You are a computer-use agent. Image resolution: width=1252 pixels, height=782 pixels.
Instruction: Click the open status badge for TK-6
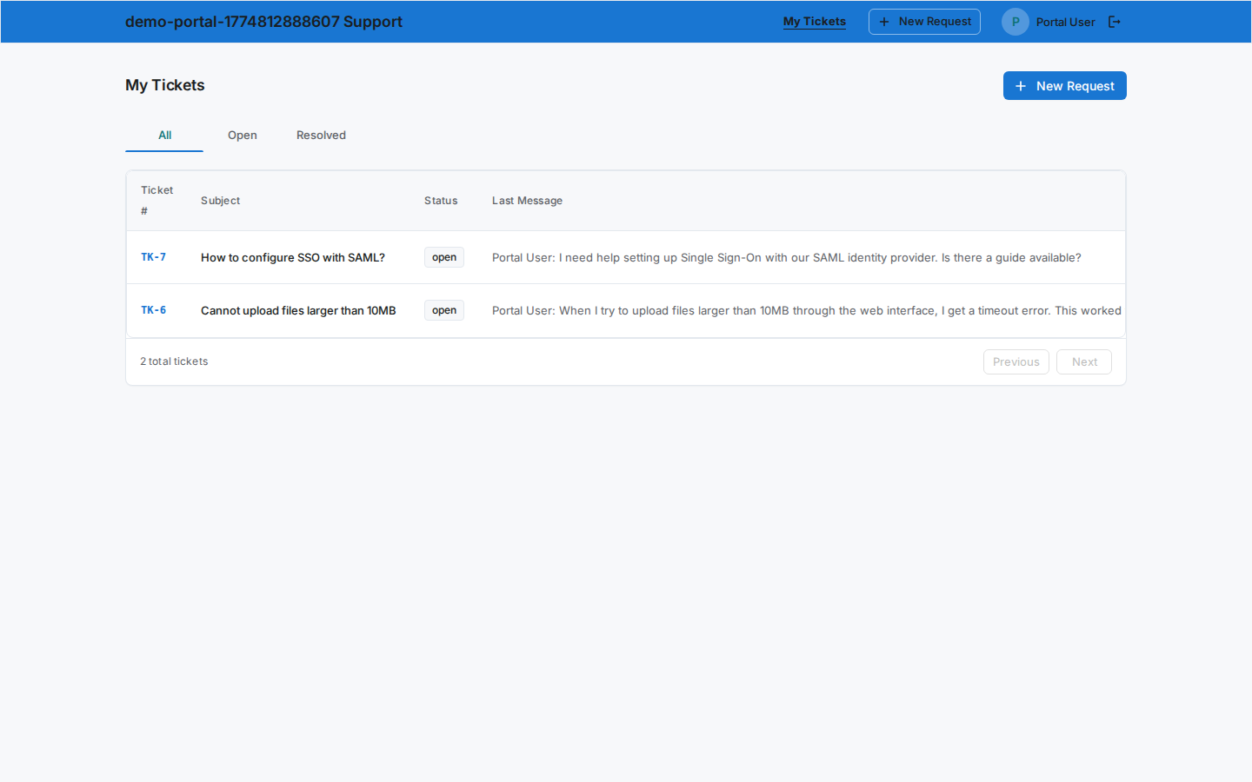click(443, 310)
